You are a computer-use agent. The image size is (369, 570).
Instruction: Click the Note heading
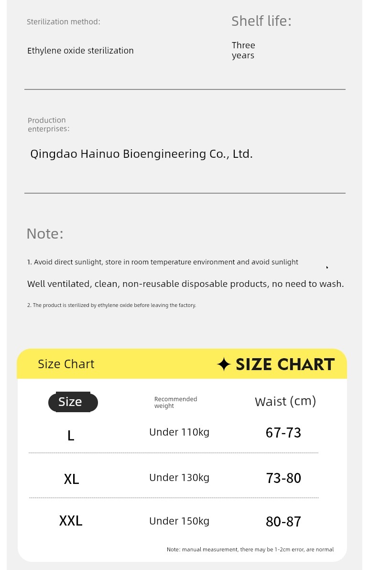pos(45,234)
